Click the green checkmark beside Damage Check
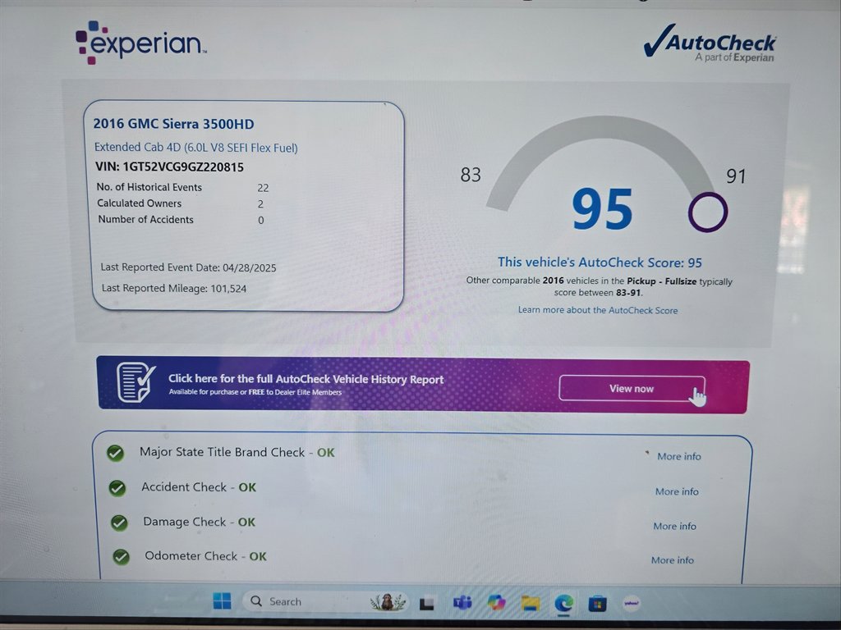This screenshot has width=841, height=630. [119, 523]
